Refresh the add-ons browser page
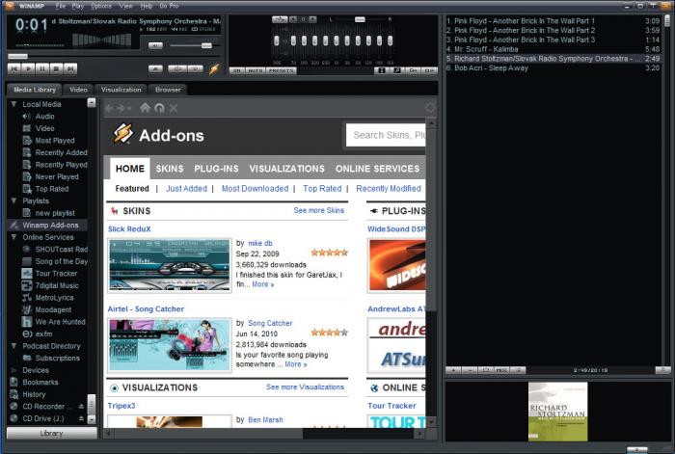Viewport: 675px width, 454px height. [160, 108]
